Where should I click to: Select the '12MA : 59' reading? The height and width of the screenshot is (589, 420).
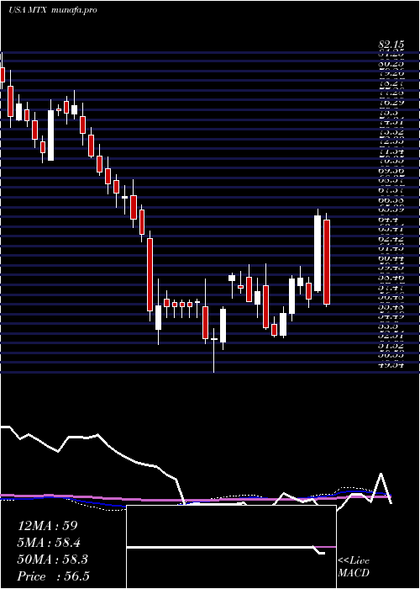48,526
